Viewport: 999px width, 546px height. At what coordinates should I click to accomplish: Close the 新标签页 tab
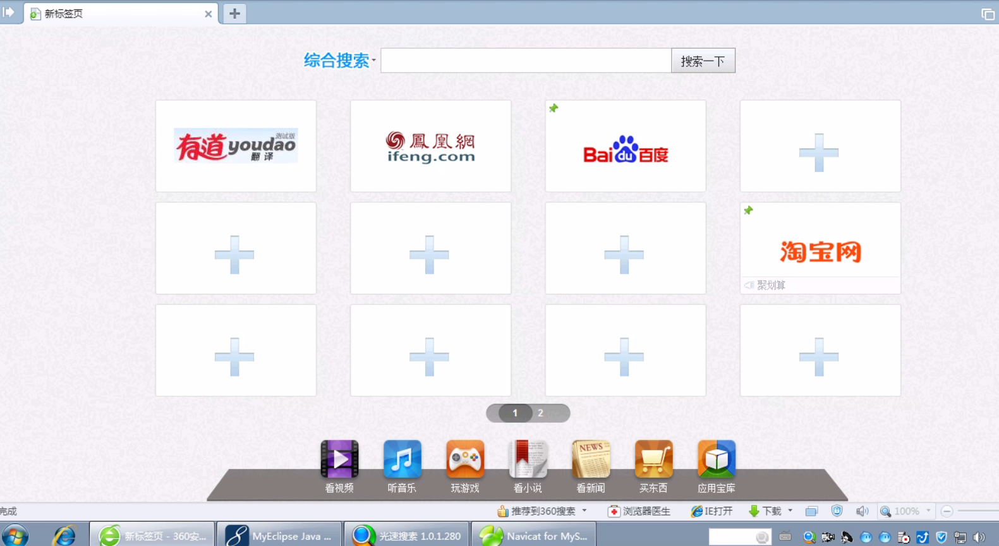click(208, 14)
